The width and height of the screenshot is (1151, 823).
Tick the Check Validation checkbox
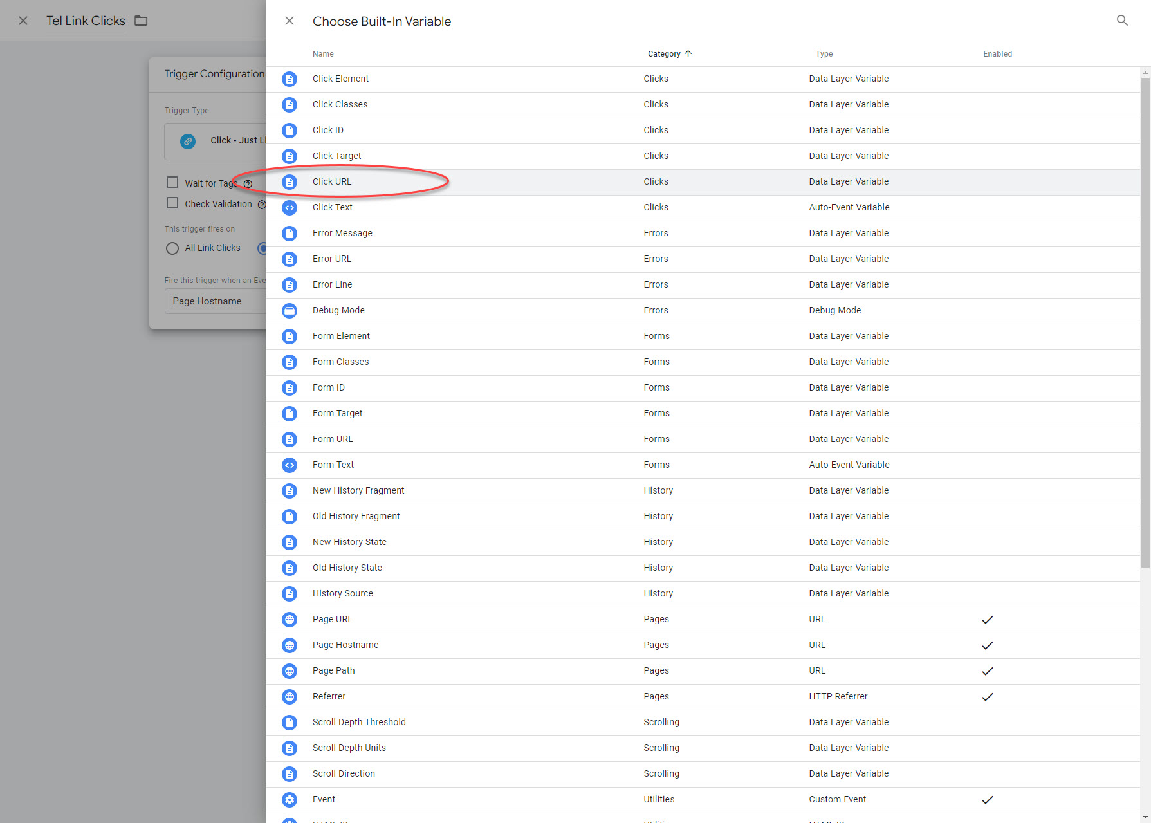click(x=172, y=203)
